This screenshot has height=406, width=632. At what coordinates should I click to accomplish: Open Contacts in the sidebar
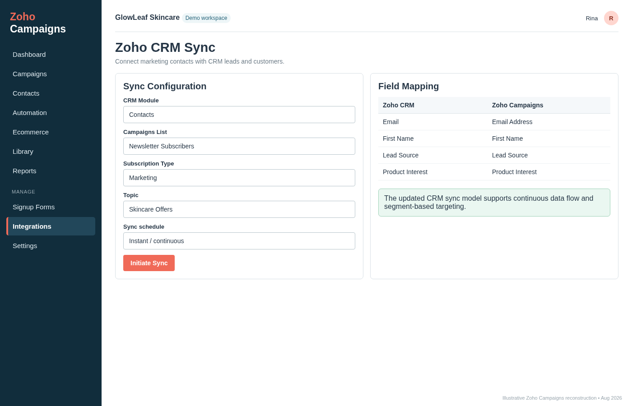click(51, 93)
